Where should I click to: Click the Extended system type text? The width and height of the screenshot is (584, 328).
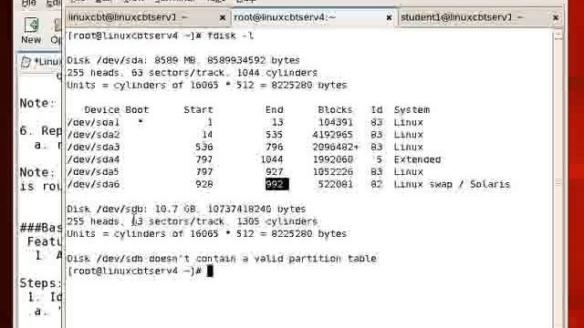[x=418, y=159]
